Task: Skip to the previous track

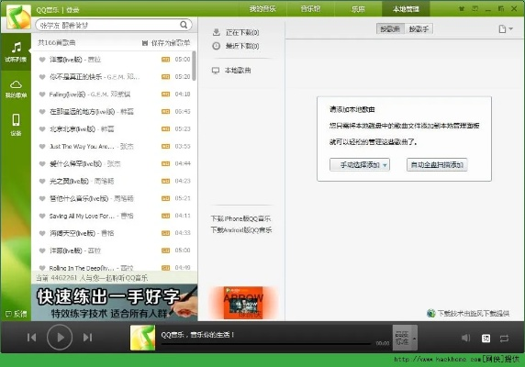Action: (x=32, y=338)
